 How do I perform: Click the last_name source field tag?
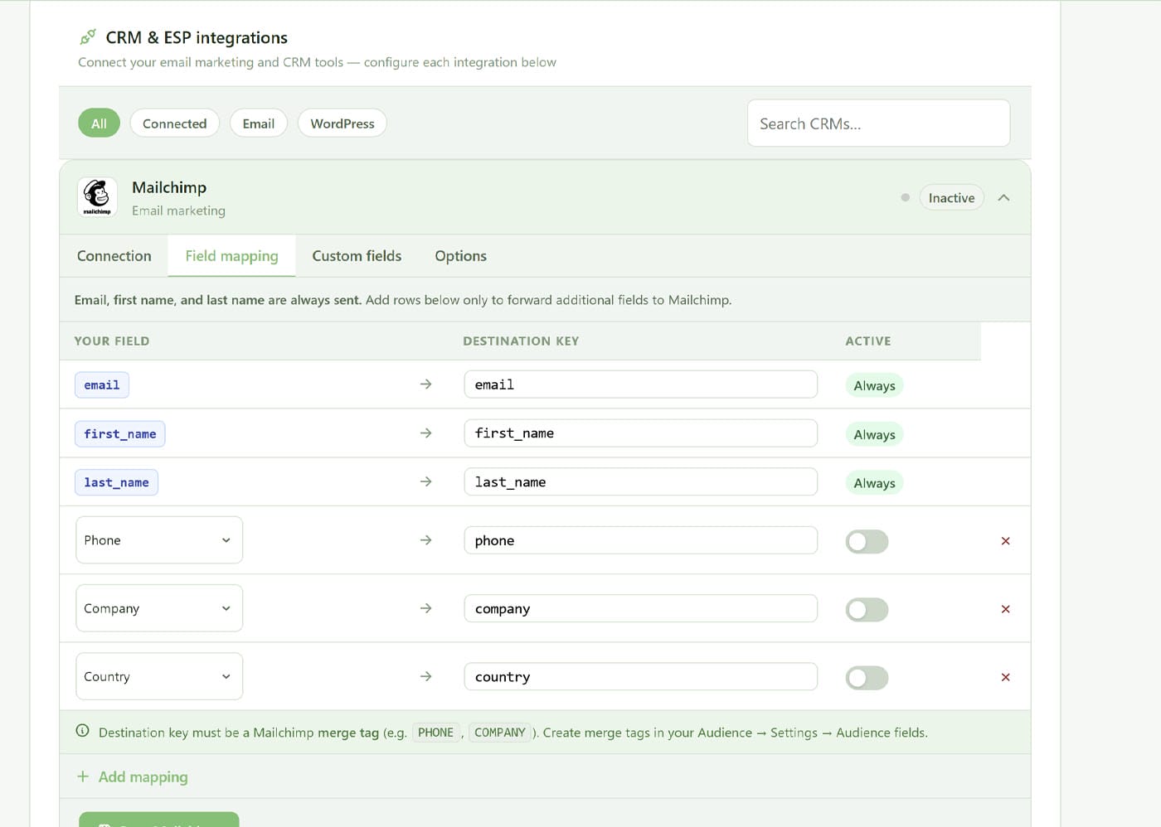coord(116,482)
